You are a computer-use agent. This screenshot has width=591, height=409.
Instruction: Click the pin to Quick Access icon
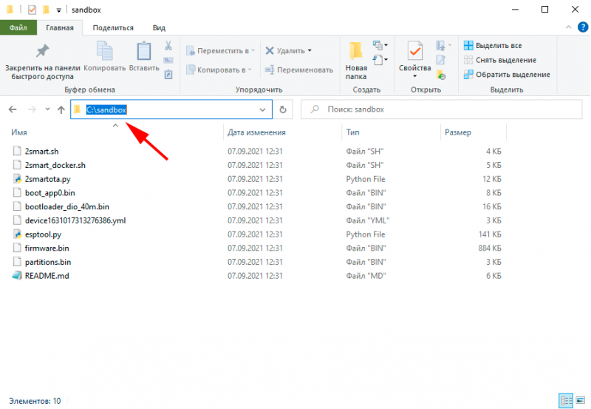pyautogui.click(x=42, y=51)
